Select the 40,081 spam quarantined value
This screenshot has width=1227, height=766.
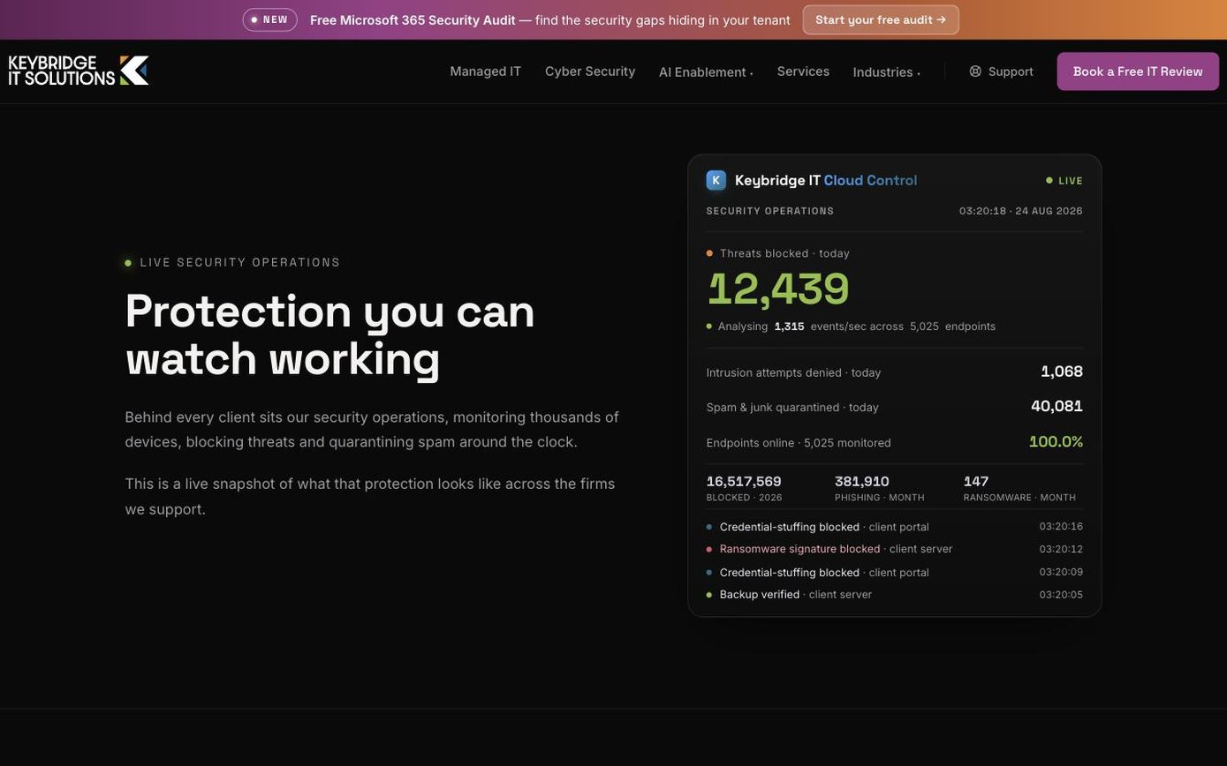click(x=1057, y=406)
